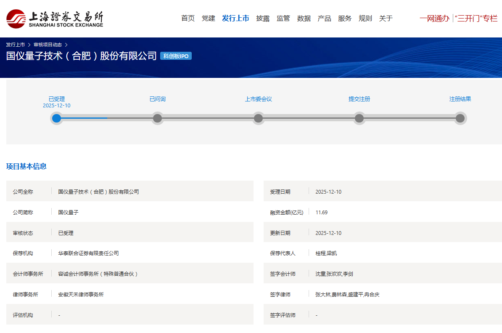
Task: Click the 注册结果 stage label
Action: [460, 99]
